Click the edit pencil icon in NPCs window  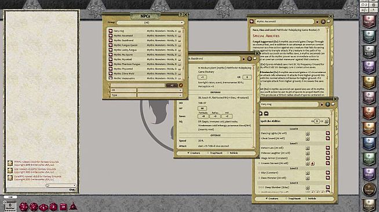coord(181,85)
